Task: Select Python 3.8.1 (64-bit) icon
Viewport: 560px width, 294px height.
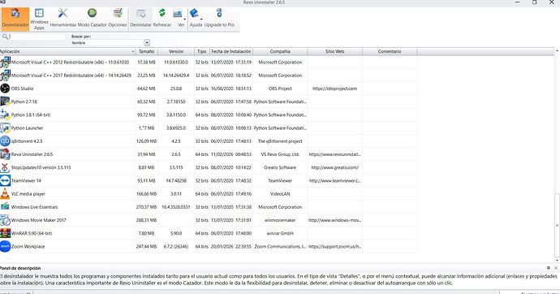Action: (x=5, y=115)
